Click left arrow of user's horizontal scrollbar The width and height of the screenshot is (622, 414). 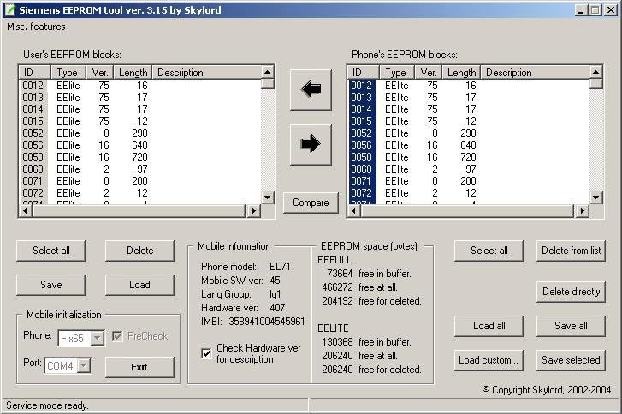point(25,211)
